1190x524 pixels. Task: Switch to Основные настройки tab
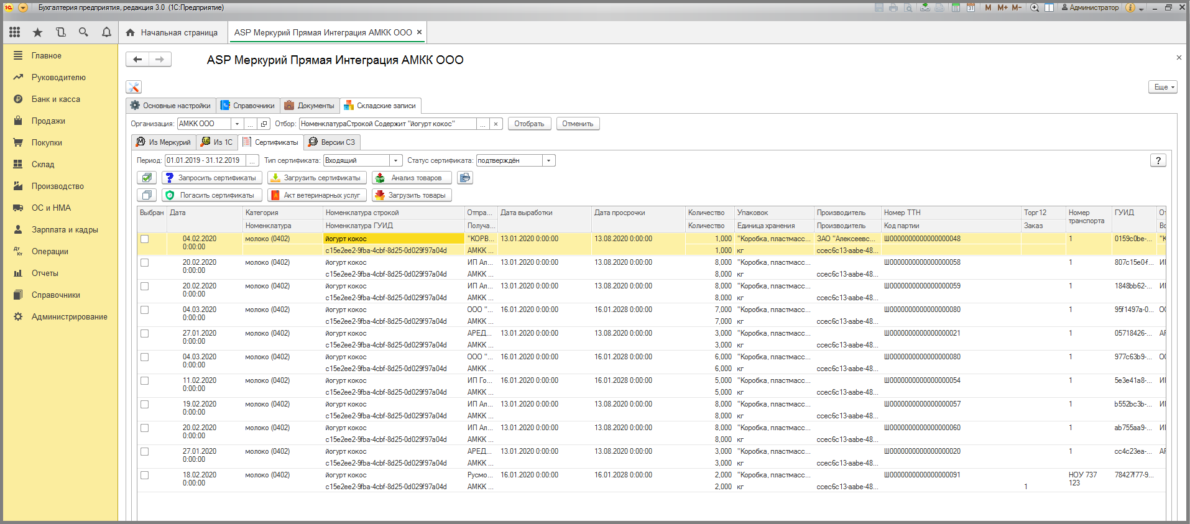[171, 106]
